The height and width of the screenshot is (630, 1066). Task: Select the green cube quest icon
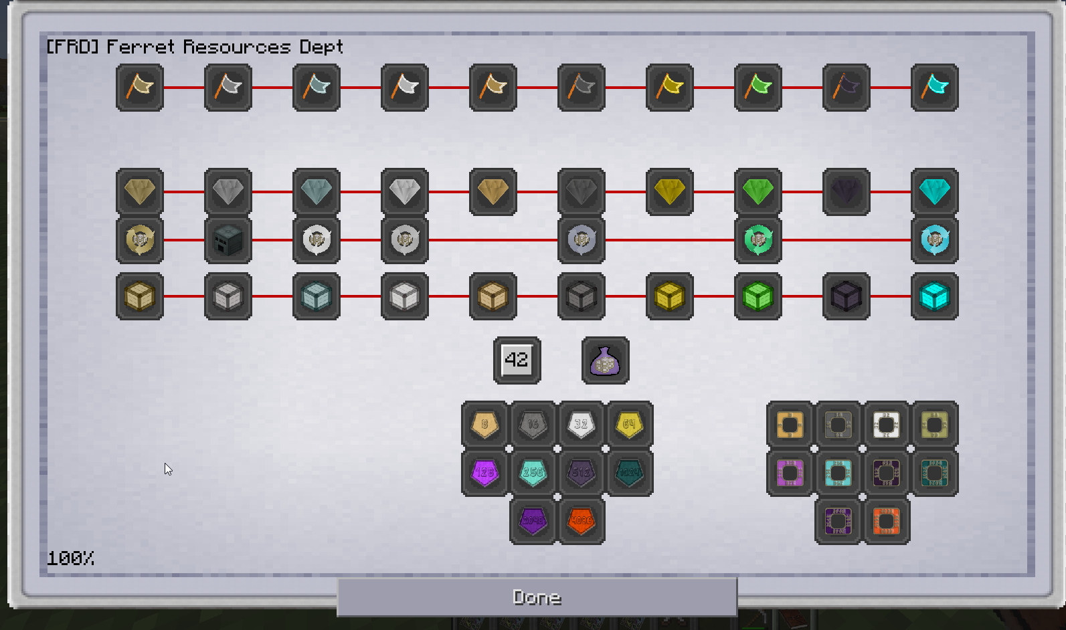[758, 296]
